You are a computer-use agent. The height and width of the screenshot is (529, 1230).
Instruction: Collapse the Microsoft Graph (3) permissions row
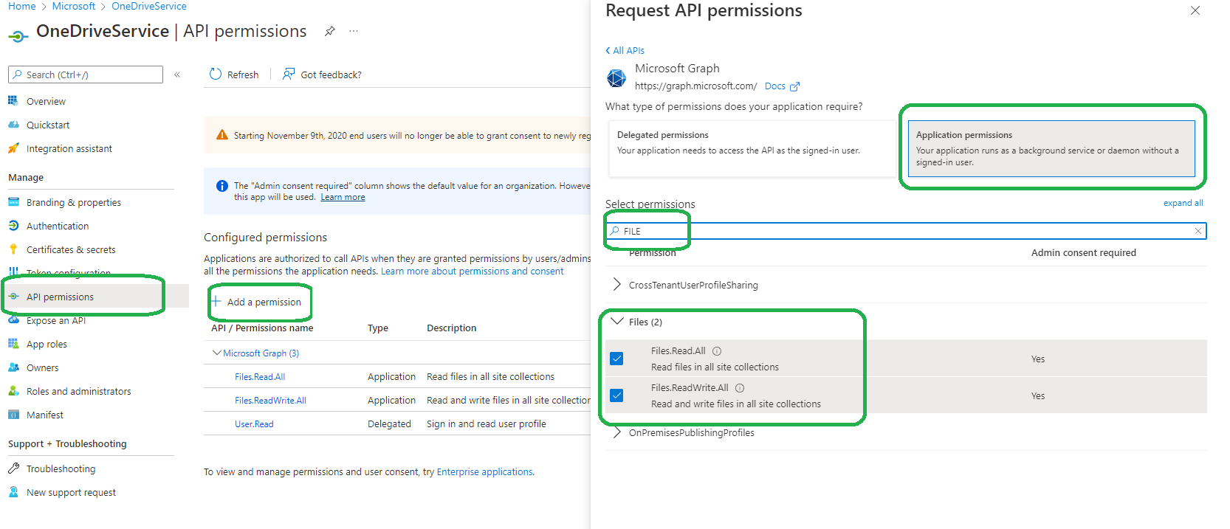(216, 353)
